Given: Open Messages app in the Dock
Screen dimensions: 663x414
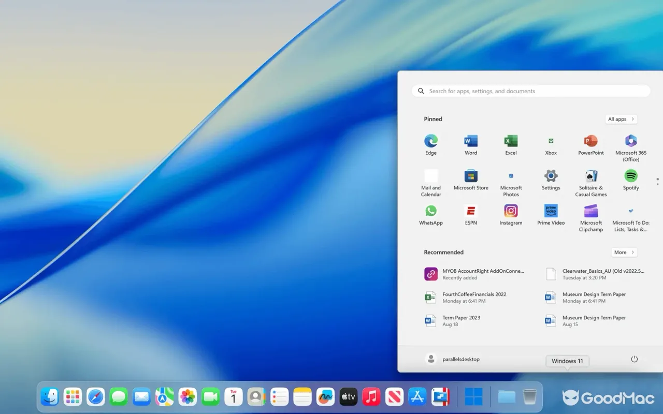Looking at the screenshot, I should pyautogui.click(x=119, y=397).
